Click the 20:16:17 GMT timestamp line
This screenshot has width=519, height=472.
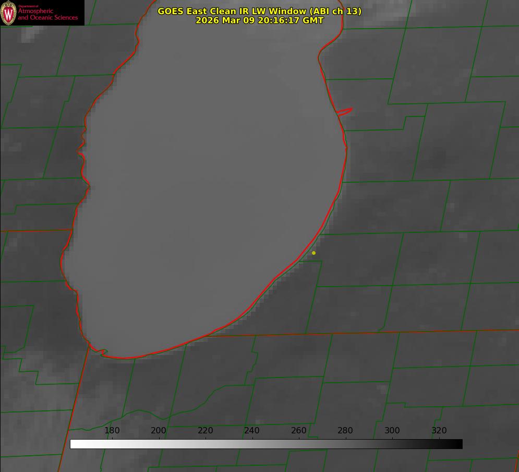[259, 20]
